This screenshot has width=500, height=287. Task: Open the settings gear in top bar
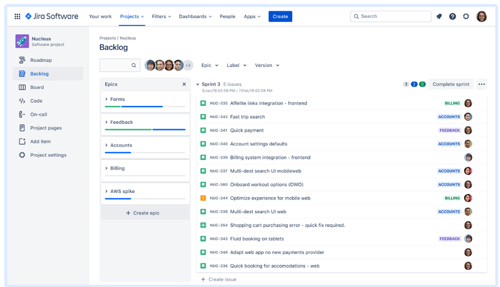point(466,16)
